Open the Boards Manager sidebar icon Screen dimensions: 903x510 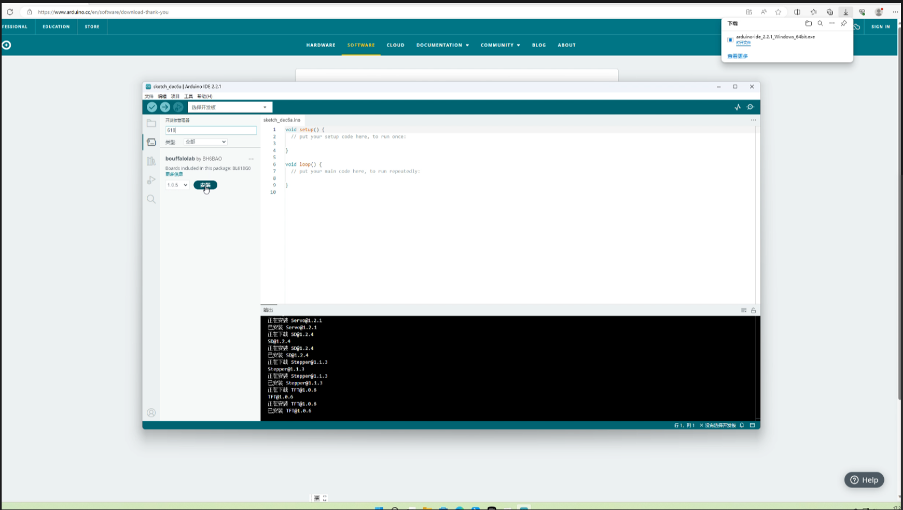152,142
